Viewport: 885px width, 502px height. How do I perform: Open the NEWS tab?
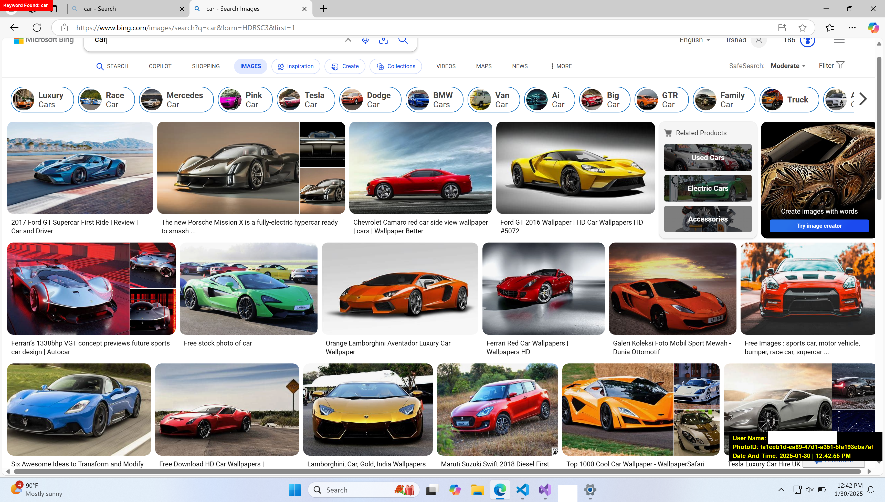pyautogui.click(x=520, y=66)
